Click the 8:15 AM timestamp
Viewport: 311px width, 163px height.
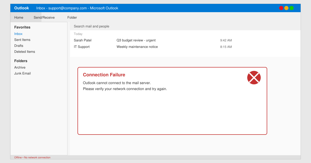pyautogui.click(x=226, y=47)
